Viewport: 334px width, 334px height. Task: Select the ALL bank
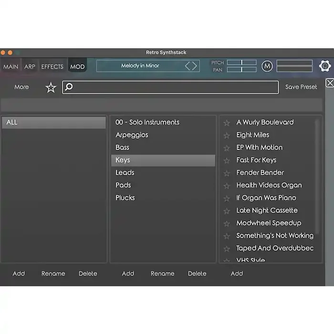coord(54,123)
